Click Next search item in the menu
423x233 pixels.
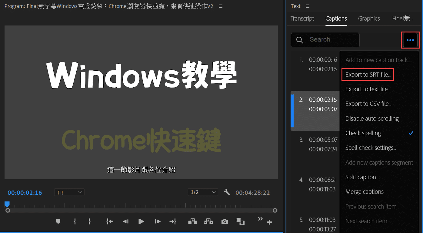tap(366, 221)
